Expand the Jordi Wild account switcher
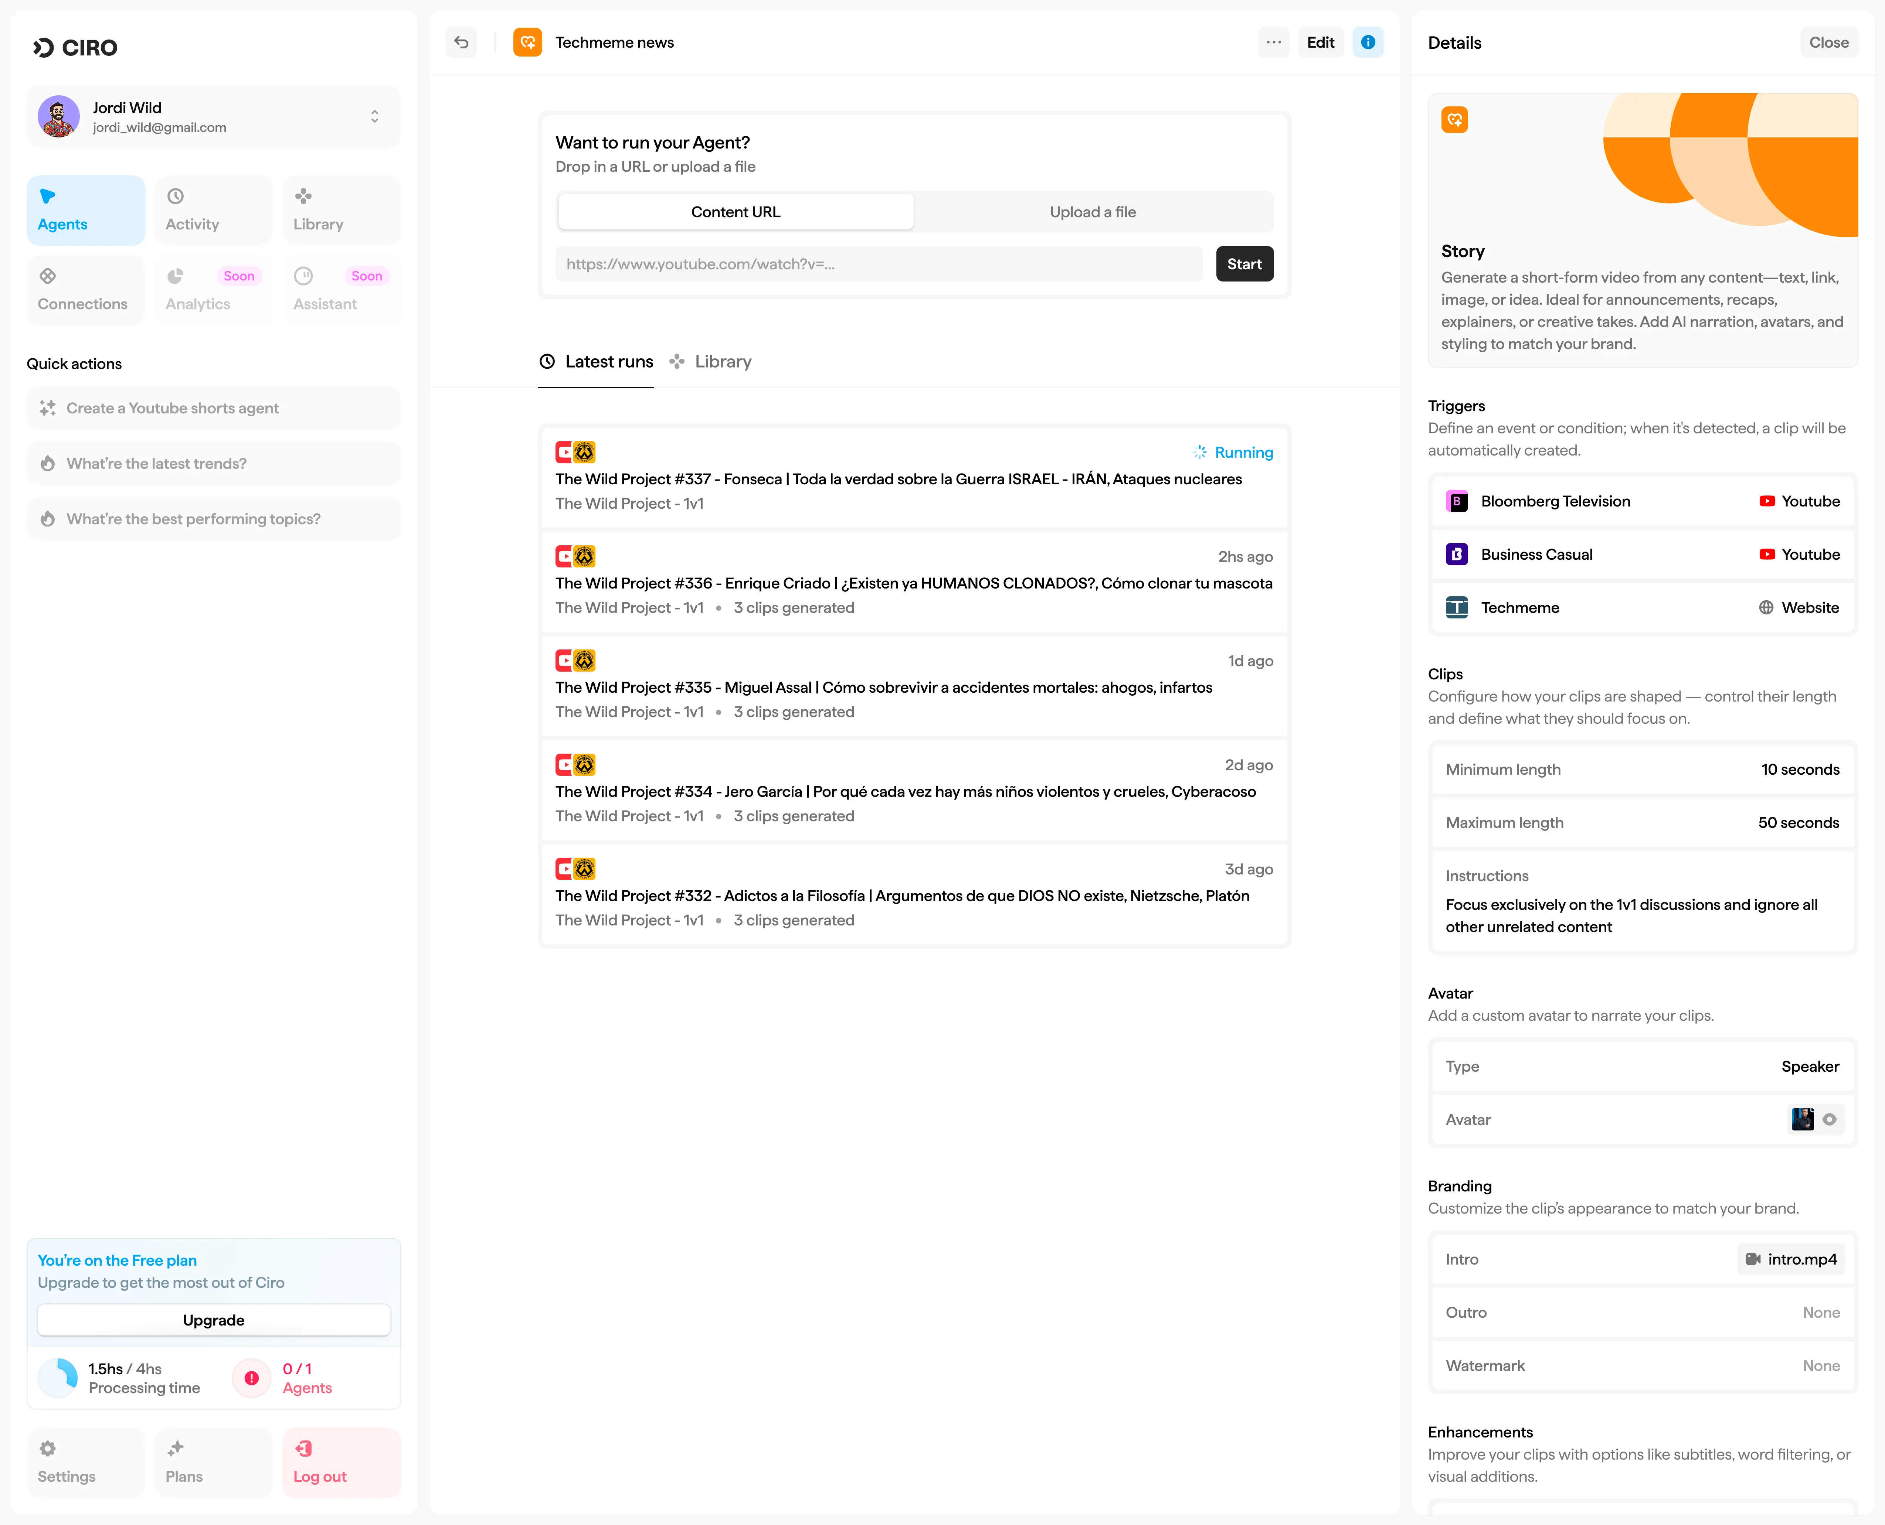Screen dimensions: 1885x1525 pos(374,117)
